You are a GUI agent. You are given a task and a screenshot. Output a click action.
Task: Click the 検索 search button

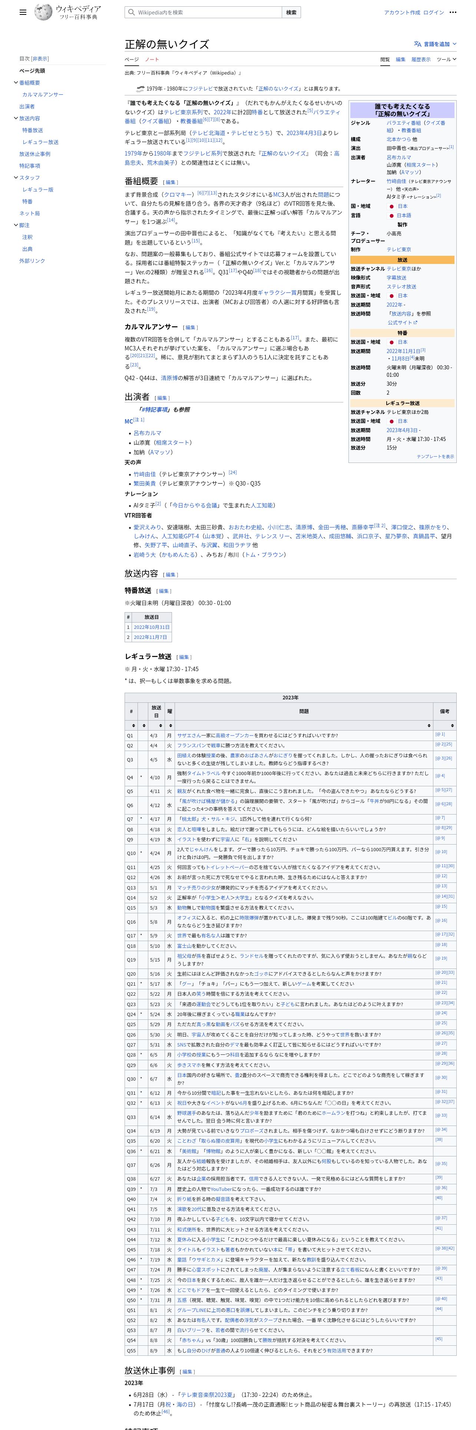pos(291,12)
